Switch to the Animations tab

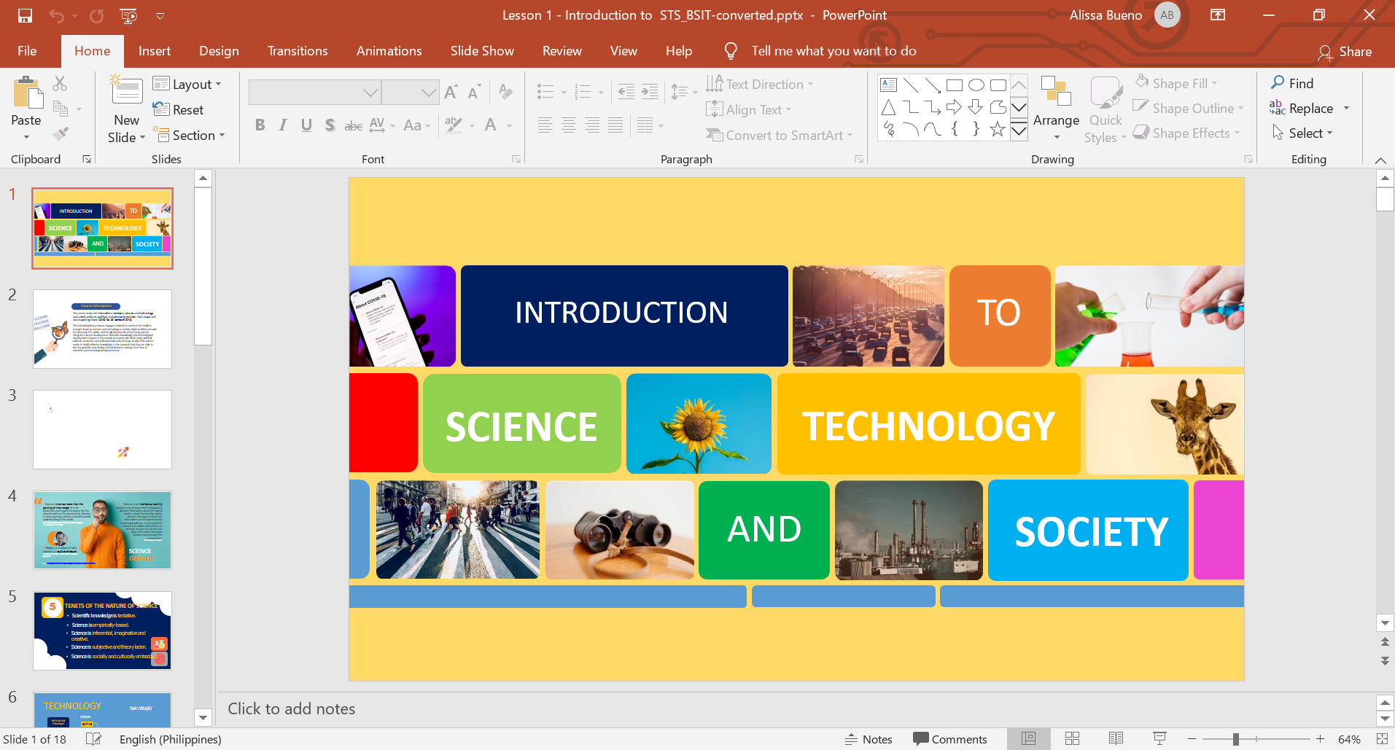[x=389, y=51]
